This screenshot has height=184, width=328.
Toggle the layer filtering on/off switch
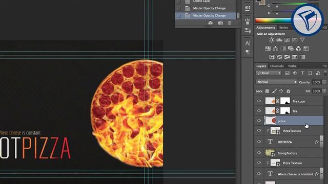coord(325,73)
